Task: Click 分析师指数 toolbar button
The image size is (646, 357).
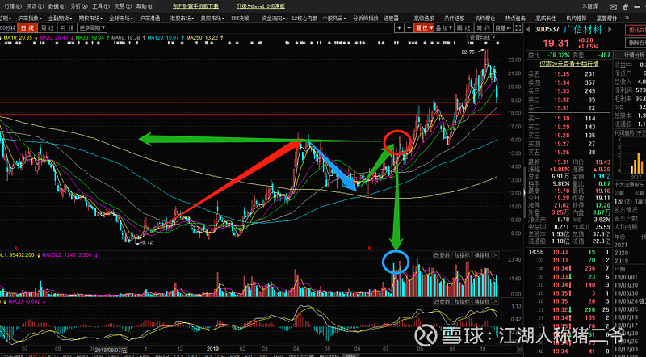Action: coord(366,19)
